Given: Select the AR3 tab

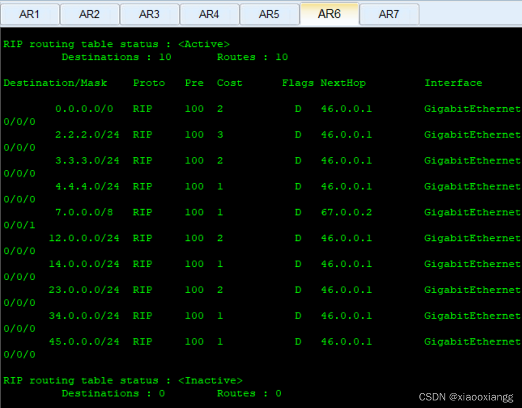Looking at the screenshot, I should [x=150, y=14].
